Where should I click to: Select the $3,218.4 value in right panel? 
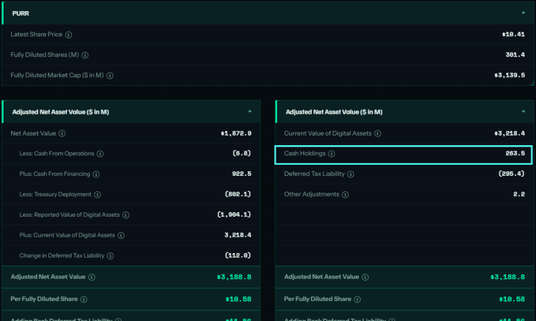click(x=510, y=133)
